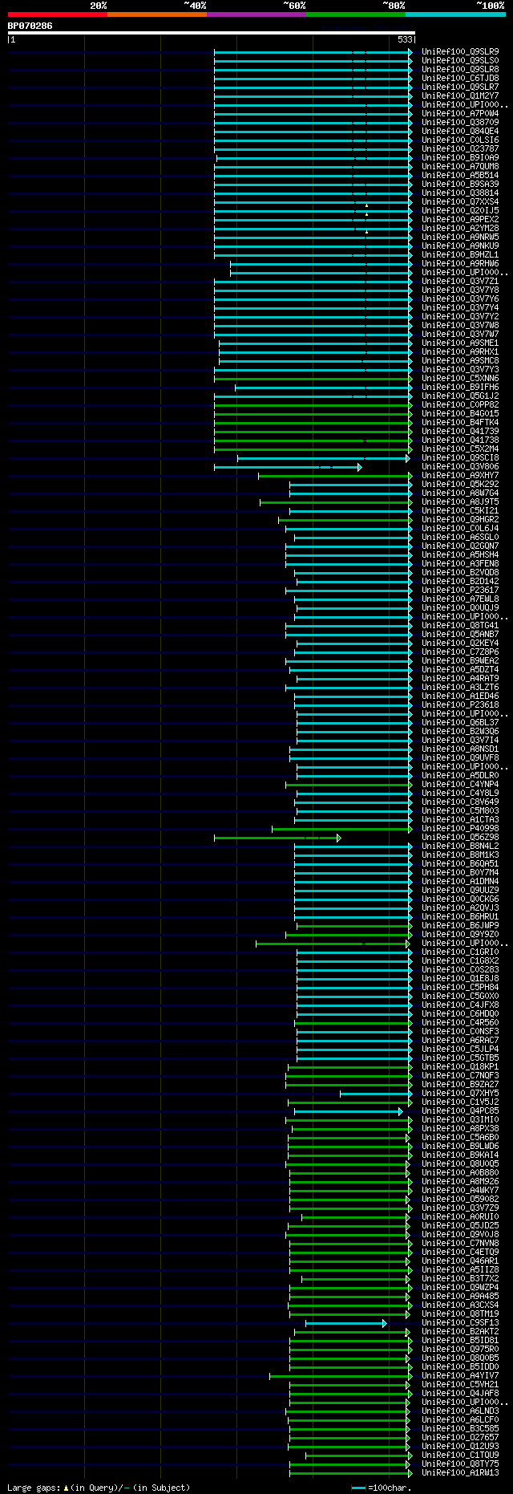Screen dimensions: 513x1494
Task: Click UniRef100_A8J9T5 subject name
Action: click(460, 502)
